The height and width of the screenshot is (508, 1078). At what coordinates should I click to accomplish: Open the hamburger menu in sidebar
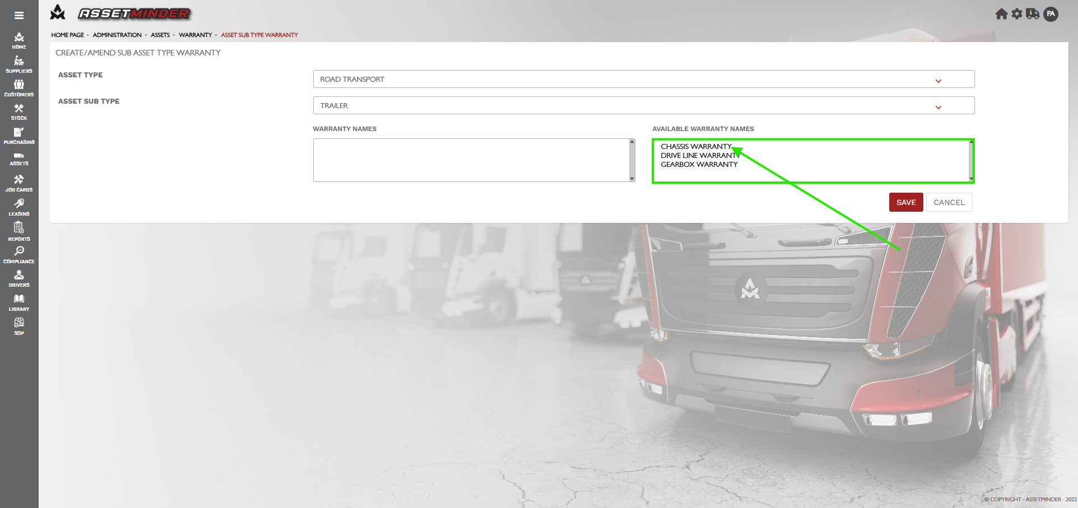(19, 15)
